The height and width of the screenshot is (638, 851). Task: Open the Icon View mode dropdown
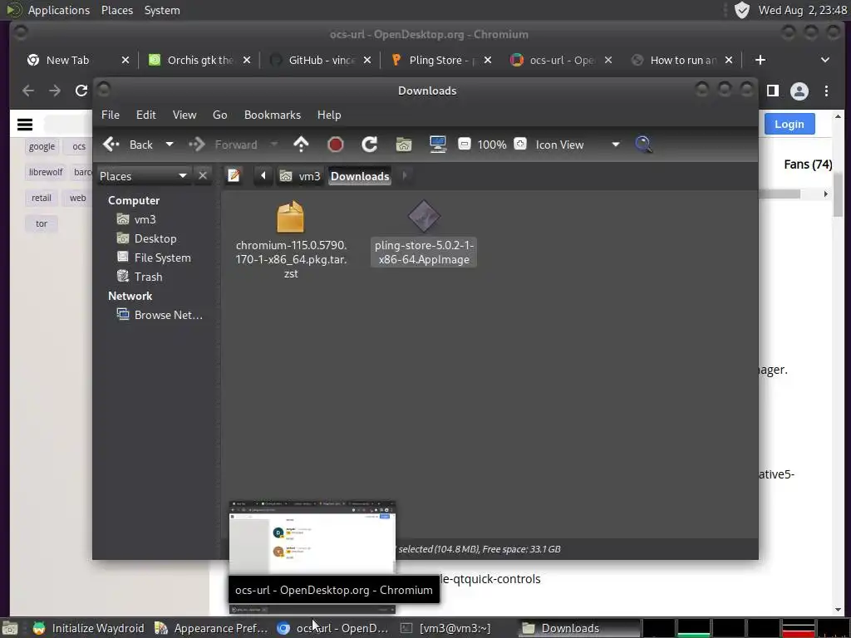pos(578,145)
